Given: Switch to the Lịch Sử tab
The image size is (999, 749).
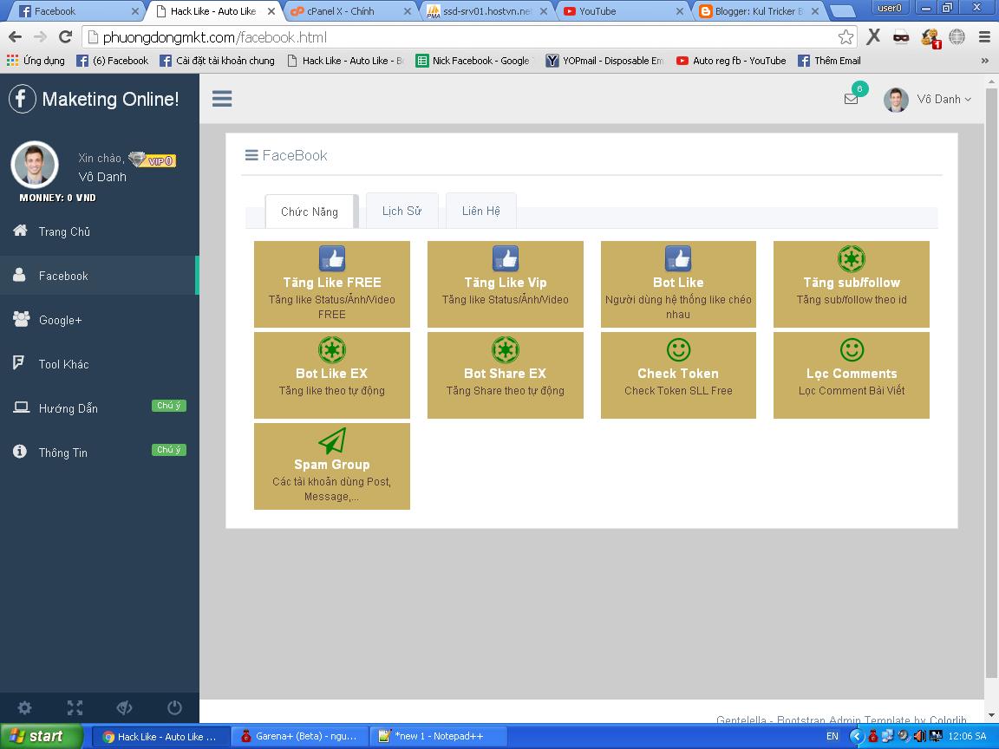Looking at the screenshot, I should pyautogui.click(x=402, y=211).
